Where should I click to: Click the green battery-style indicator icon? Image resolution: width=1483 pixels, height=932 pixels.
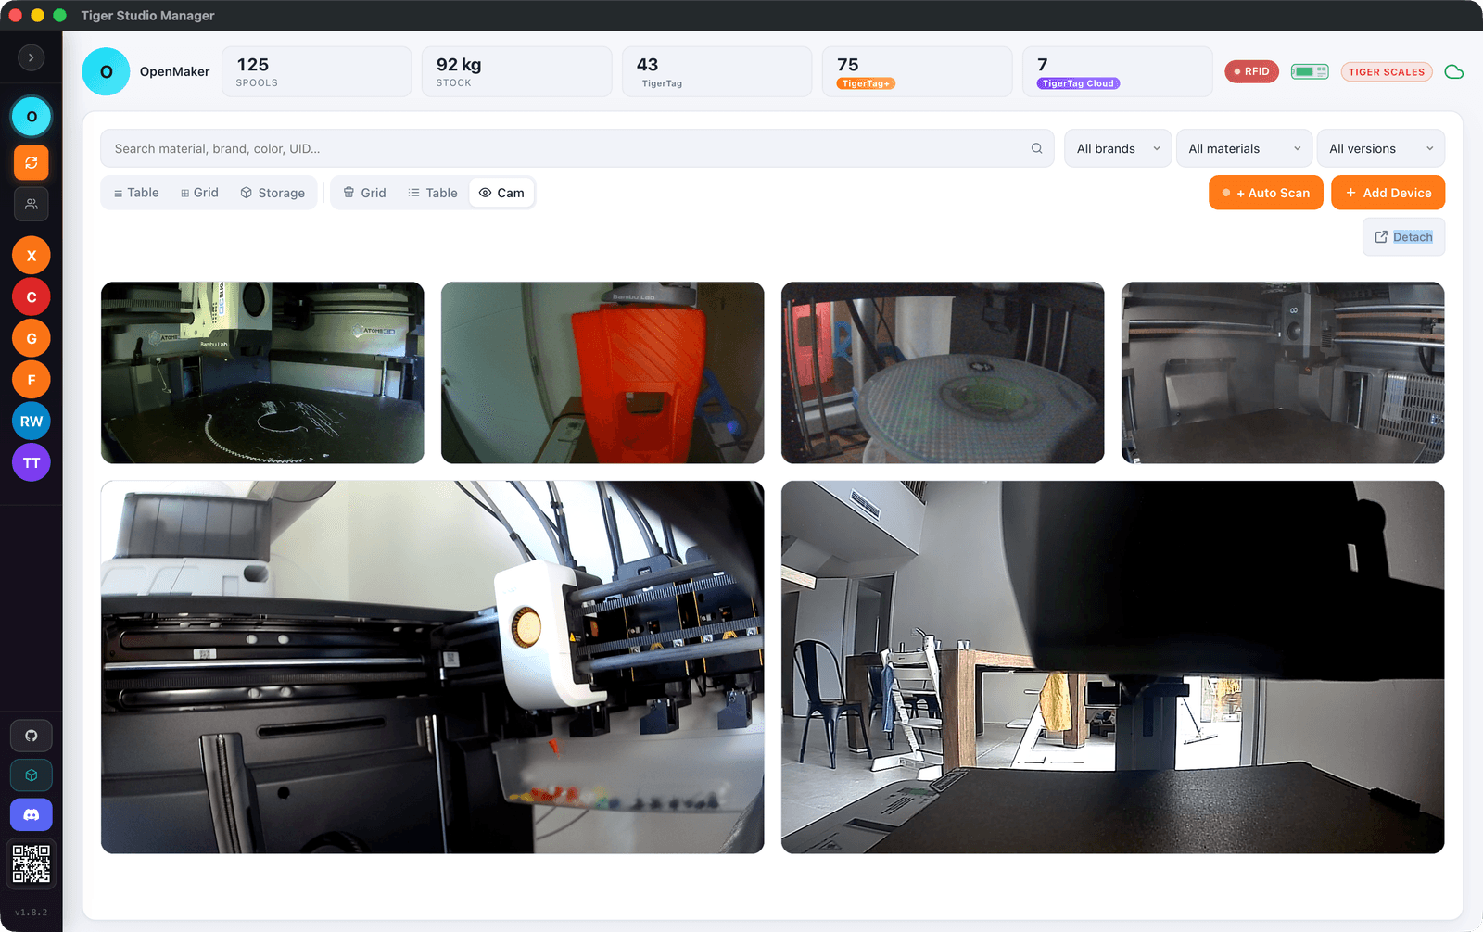pyautogui.click(x=1310, y=71)
